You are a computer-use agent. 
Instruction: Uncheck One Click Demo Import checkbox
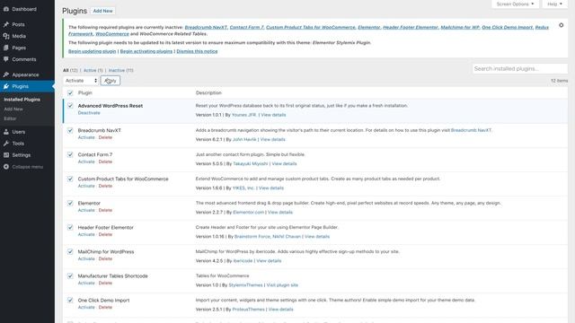(x=70, y=301)
